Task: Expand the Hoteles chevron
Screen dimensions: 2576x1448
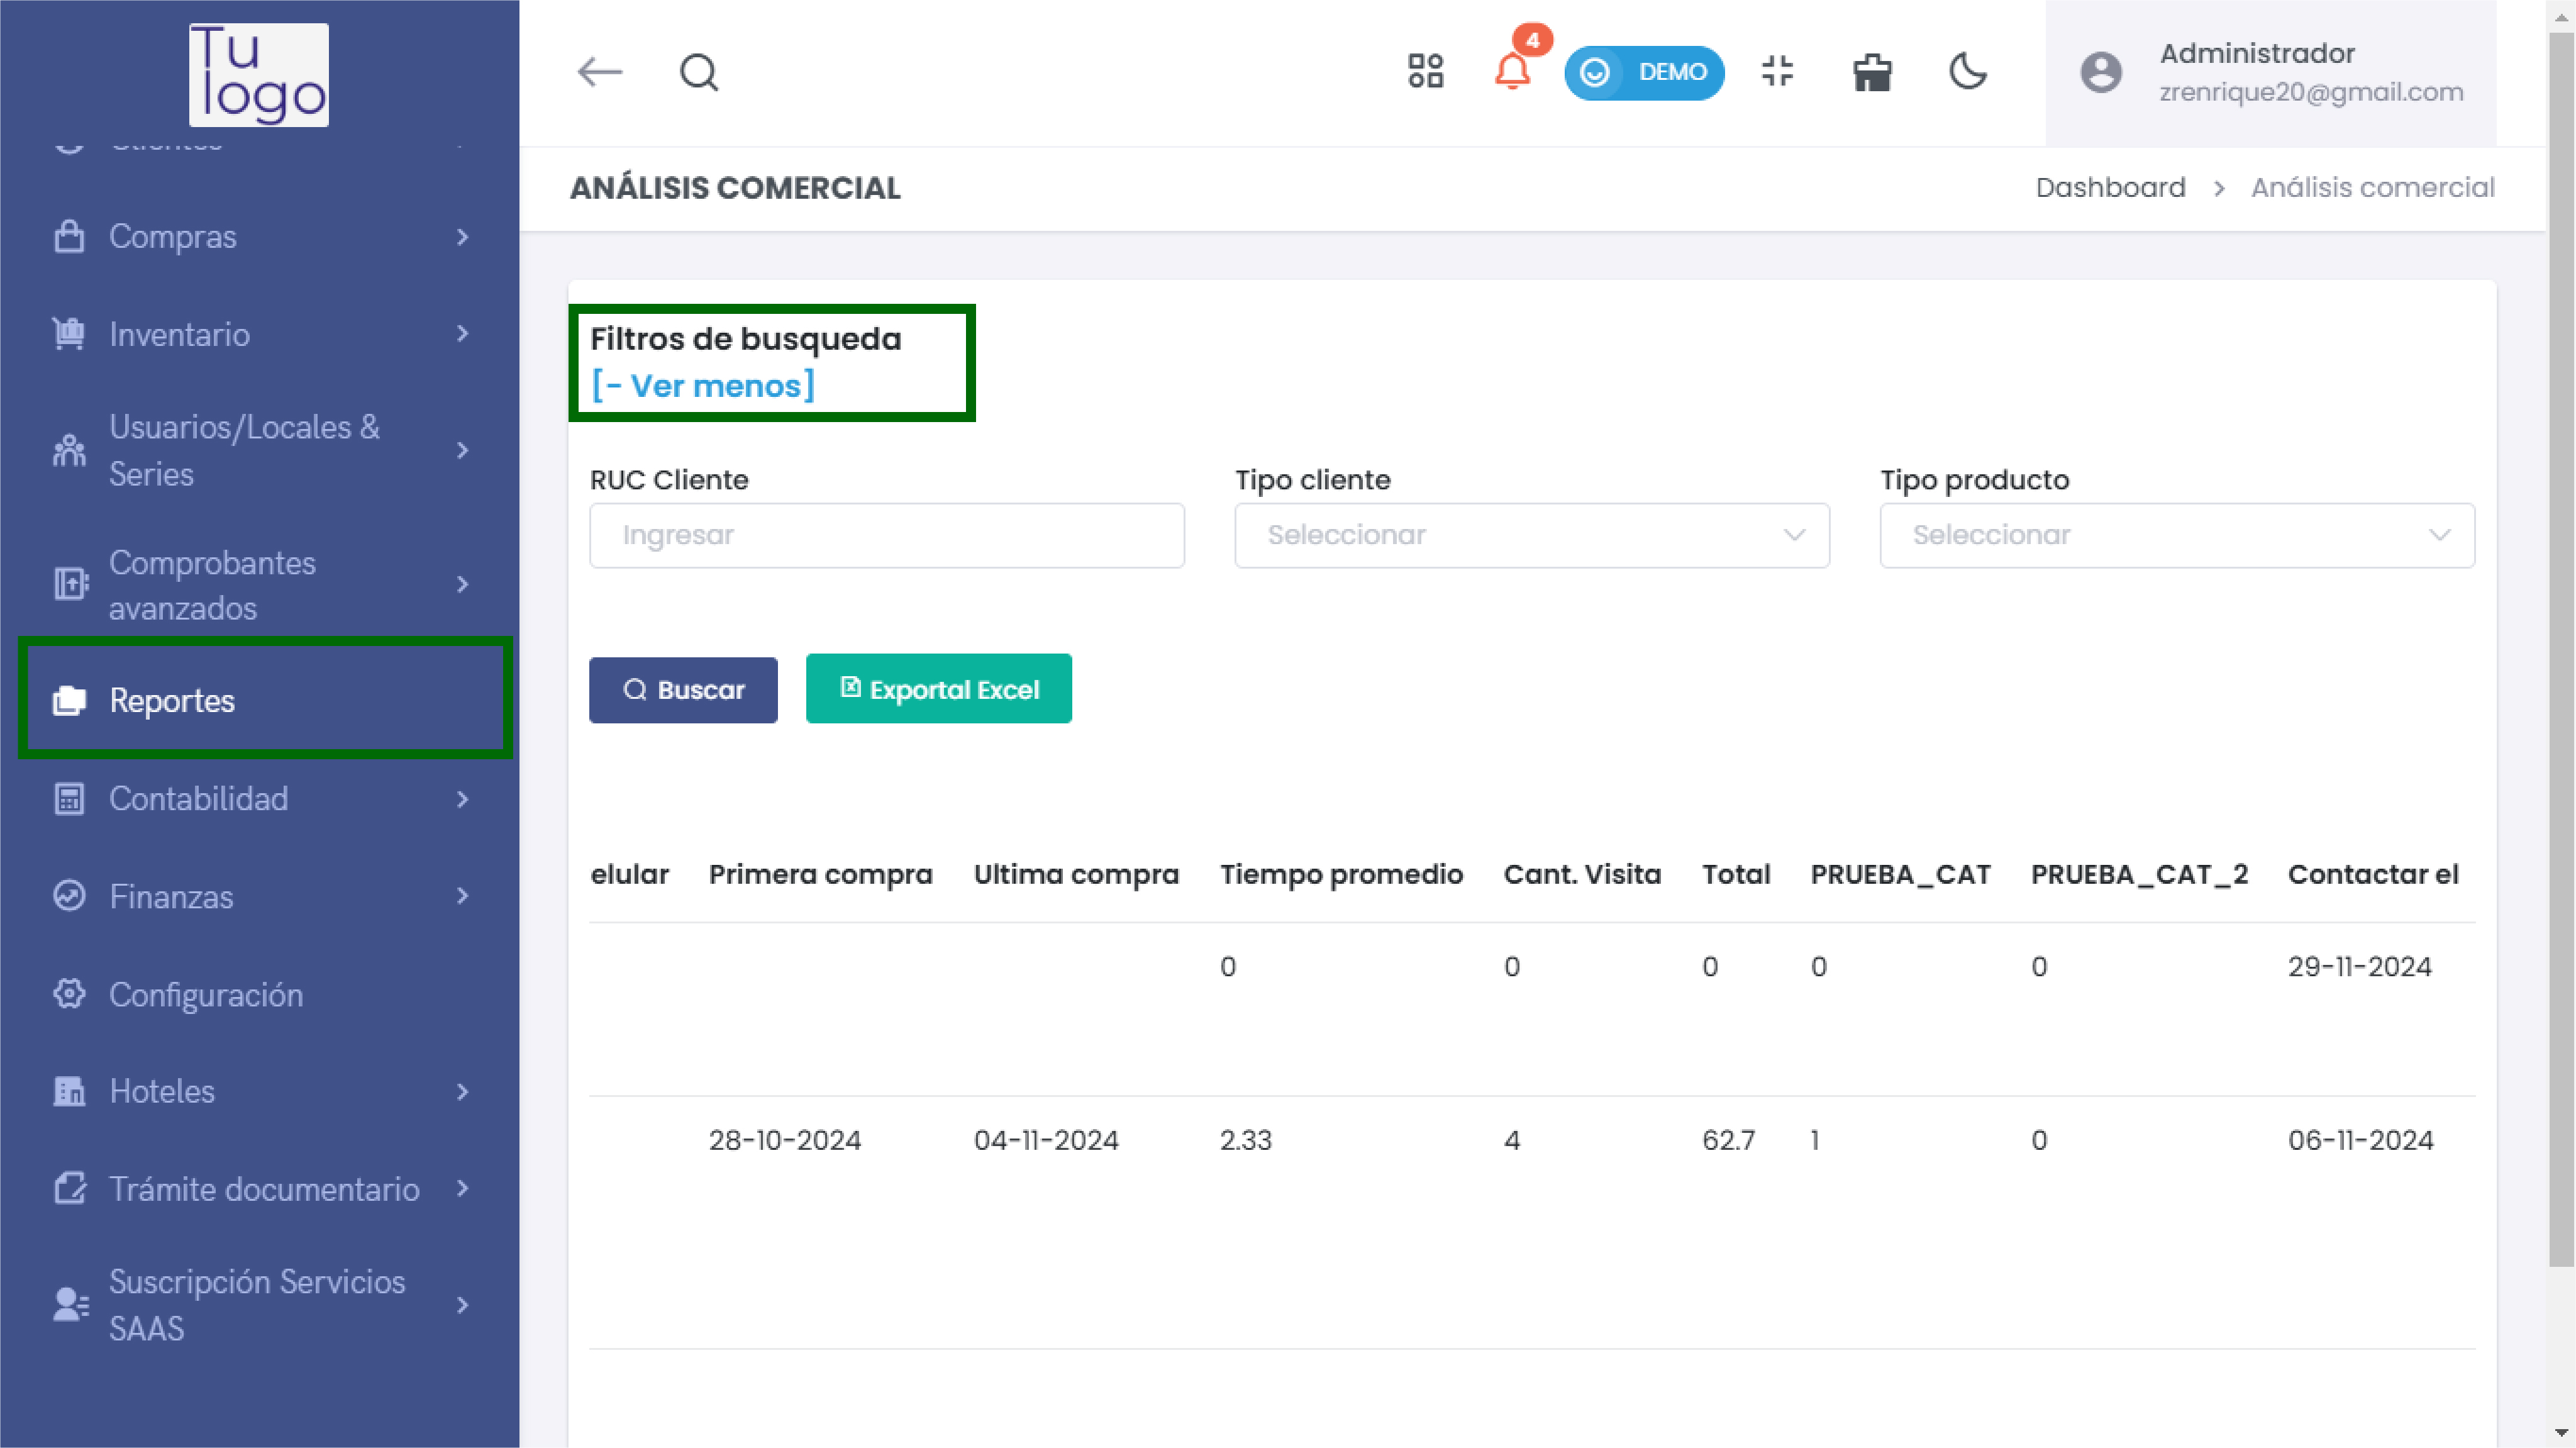Action: [x=462, y=1092]
